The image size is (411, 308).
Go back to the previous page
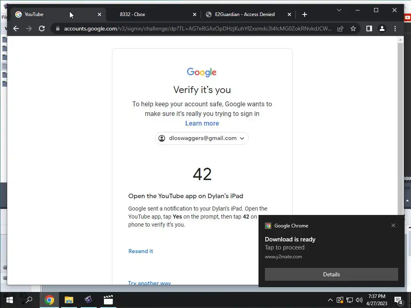pos(16,28)
